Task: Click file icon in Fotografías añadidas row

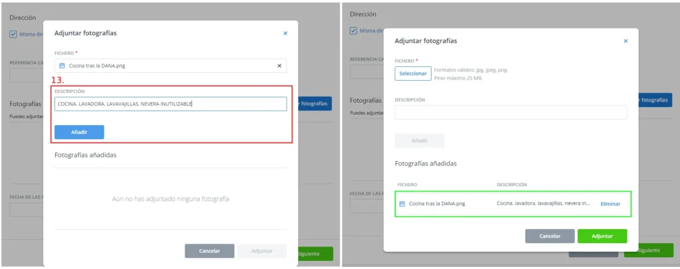Action: click(402, 203)
